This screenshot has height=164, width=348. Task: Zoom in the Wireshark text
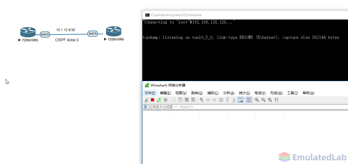click(x=257, y=100)
